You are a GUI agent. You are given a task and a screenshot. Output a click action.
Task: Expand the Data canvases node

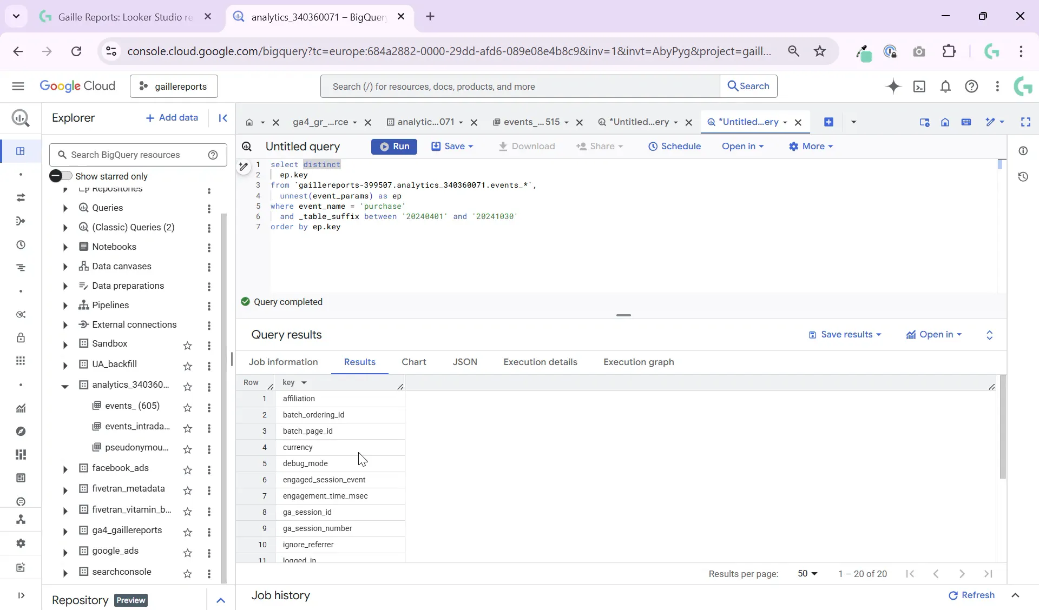[x=65, y=267]
